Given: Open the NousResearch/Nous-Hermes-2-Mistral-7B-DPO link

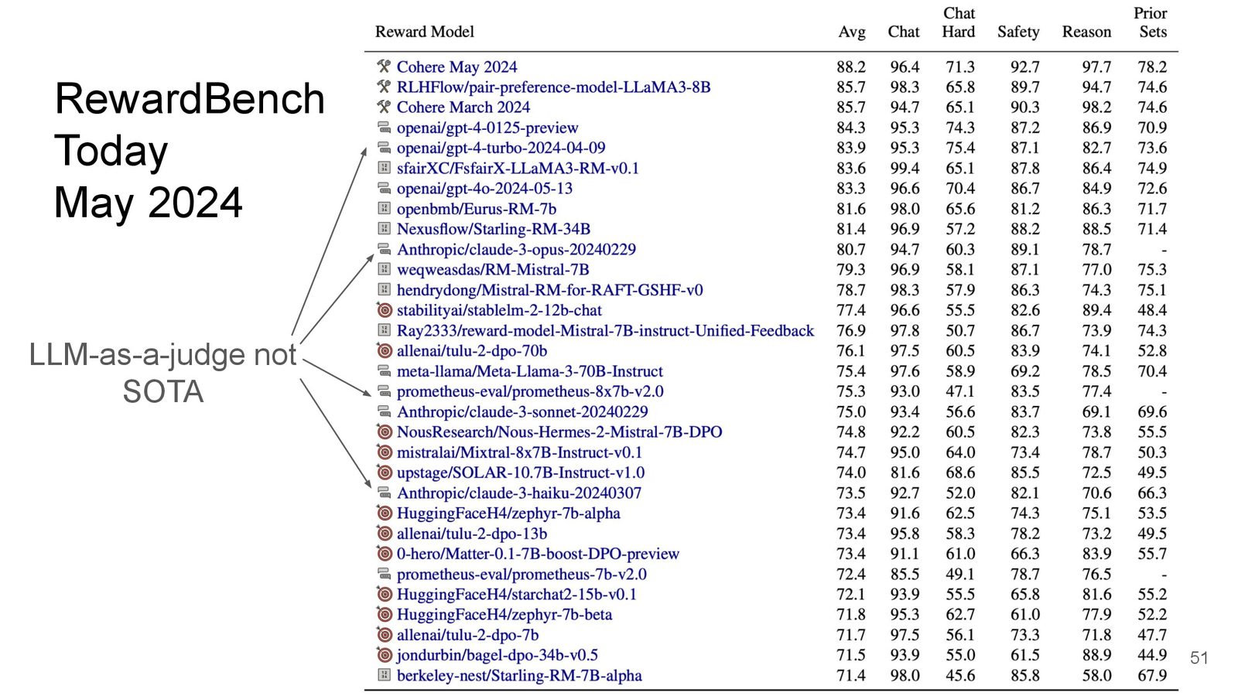Looking at the screenshot, I should tap(559, 432).
